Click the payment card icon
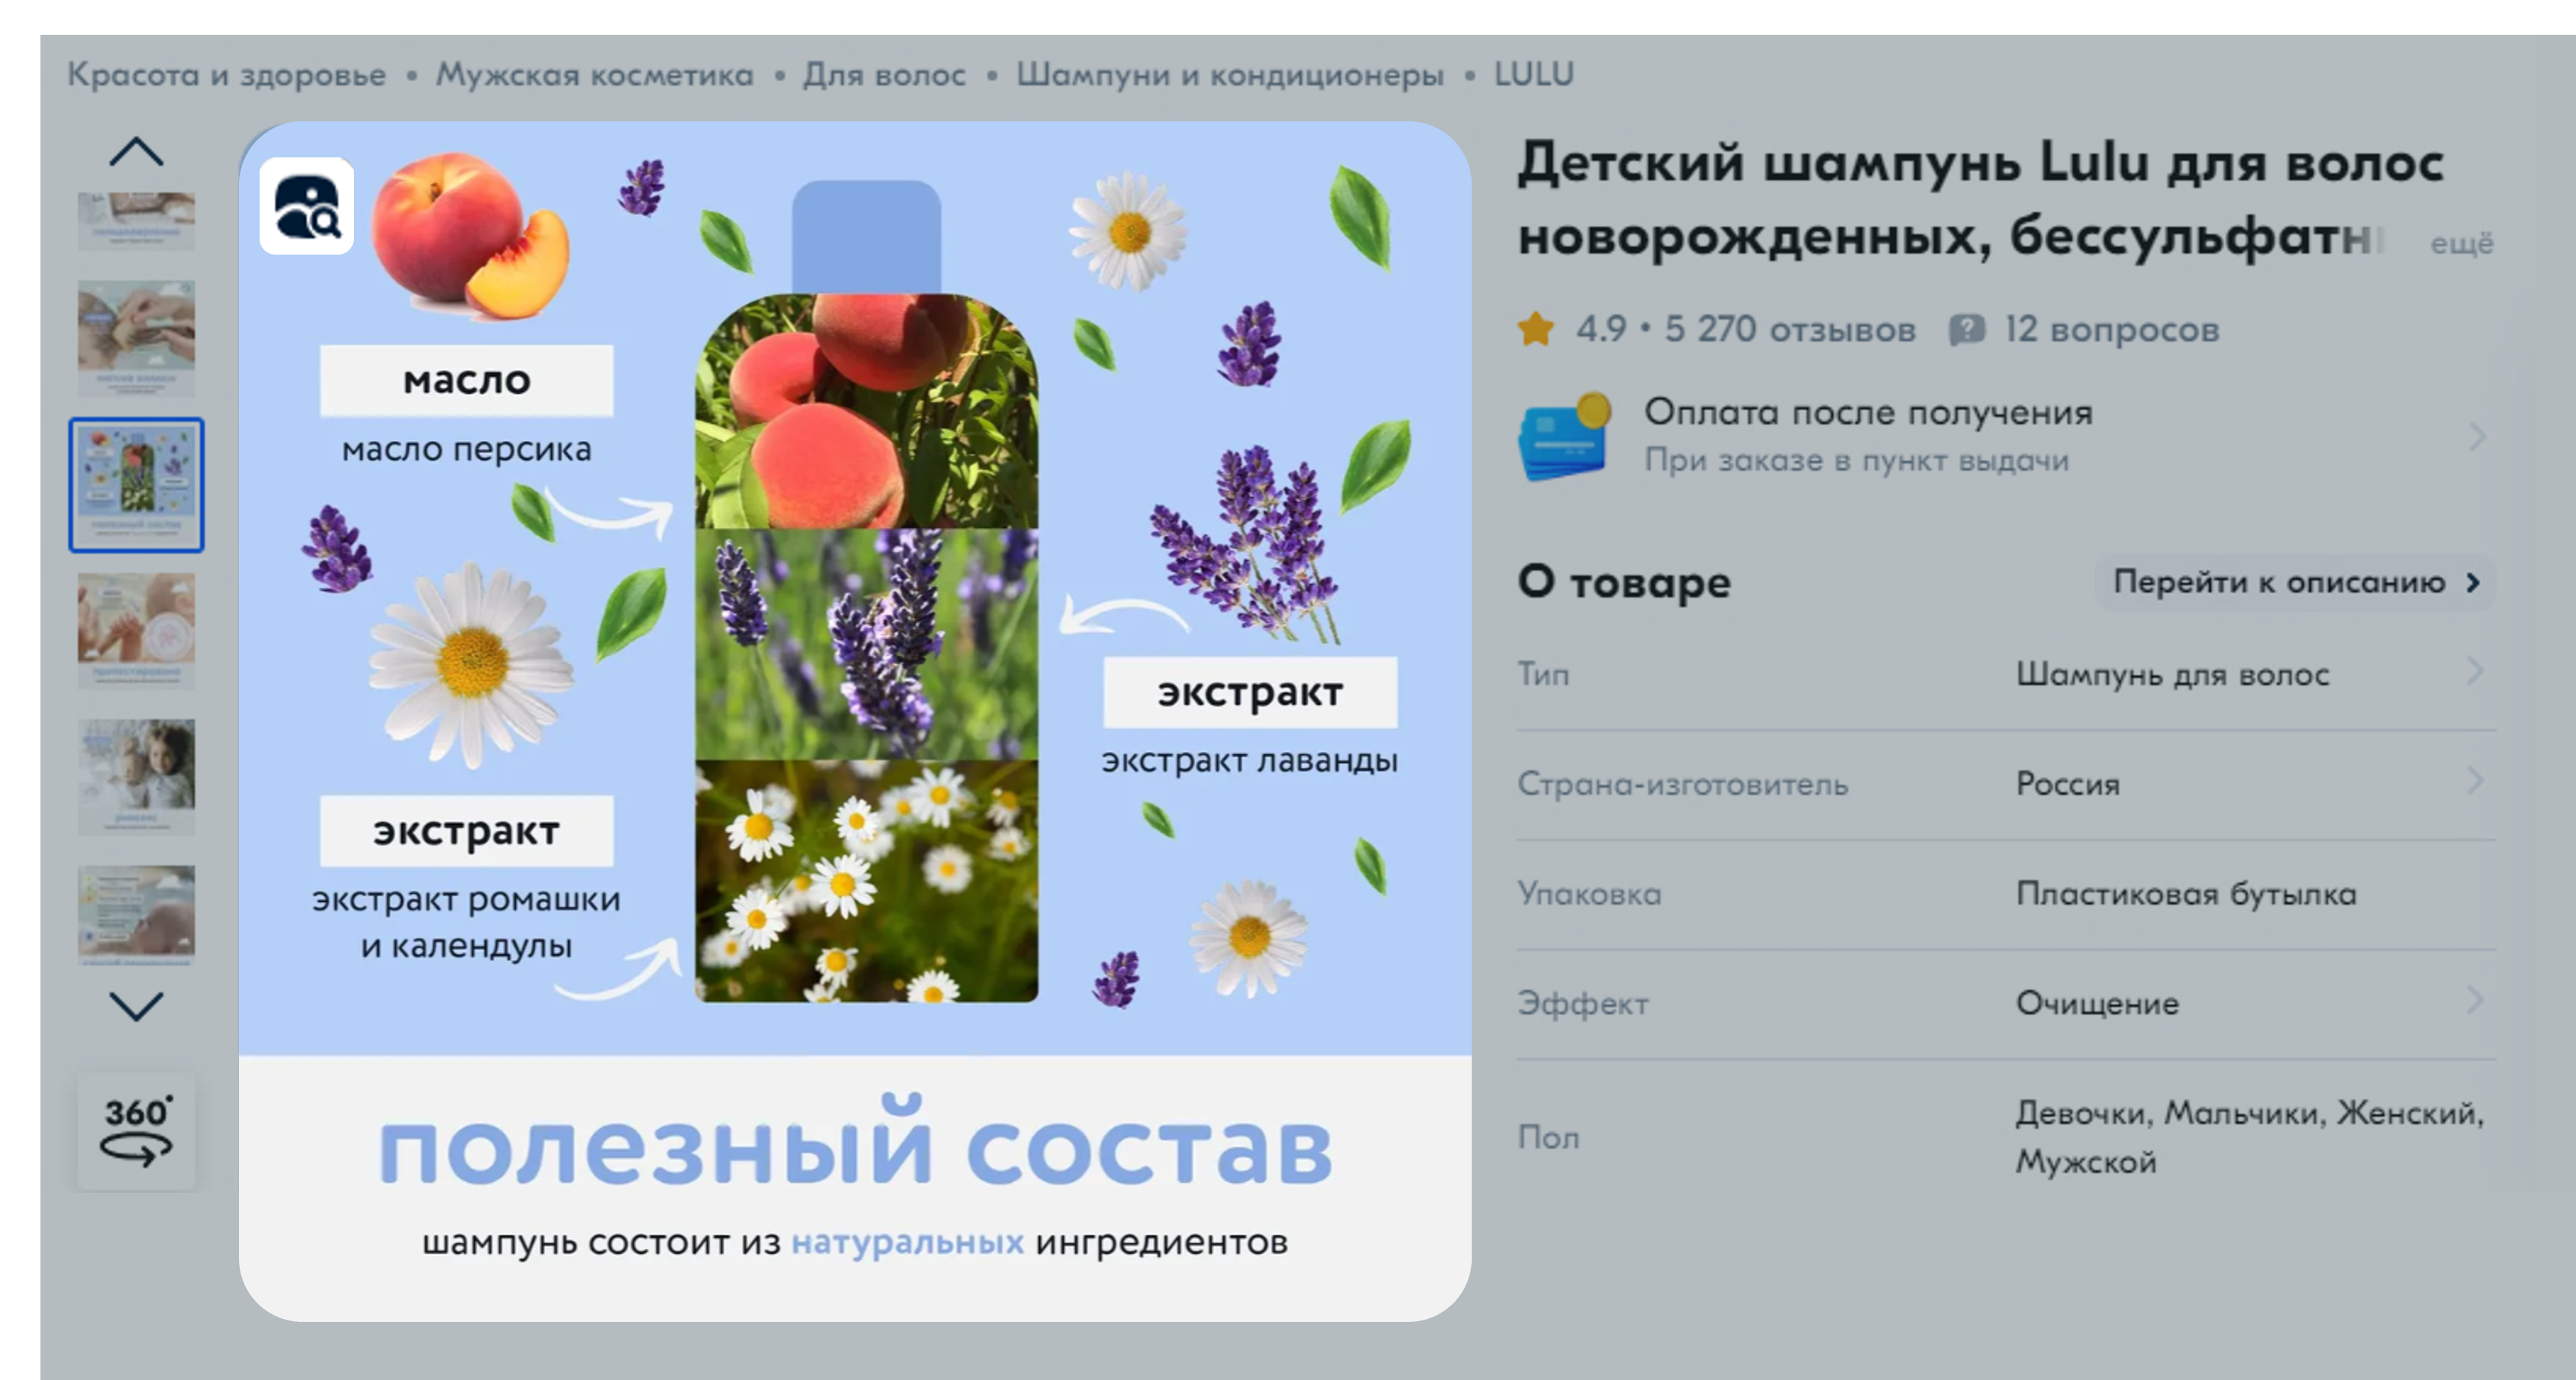Image resolution: width=2576 pixels, height=1380 pixels. (1565, 436)
